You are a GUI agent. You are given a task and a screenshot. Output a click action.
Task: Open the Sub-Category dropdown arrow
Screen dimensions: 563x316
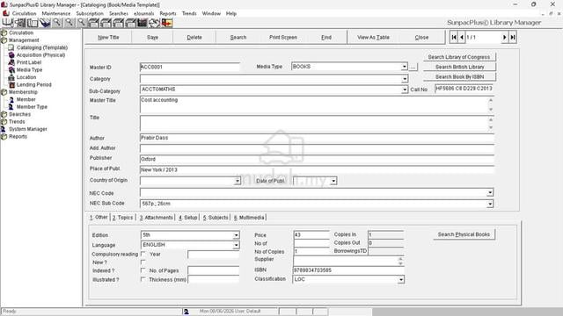click(405, 90)
